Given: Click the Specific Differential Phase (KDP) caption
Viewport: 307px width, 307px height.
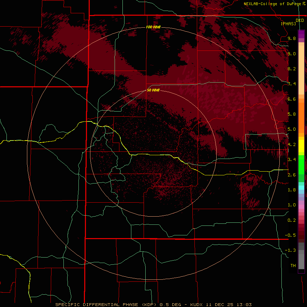Looking at the screenshot, I should coord(106,305).
